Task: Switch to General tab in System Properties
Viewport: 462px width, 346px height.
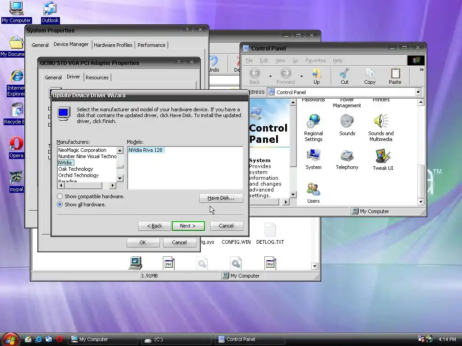Action: [40, 45]
